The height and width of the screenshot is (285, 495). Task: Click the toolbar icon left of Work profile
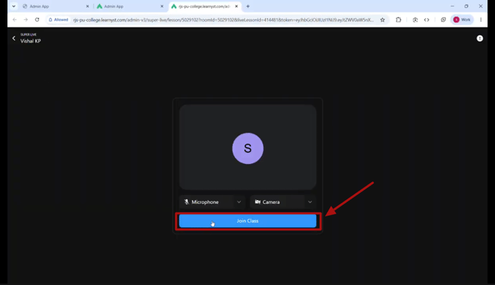pyautogui.click(x=443, y=20)
